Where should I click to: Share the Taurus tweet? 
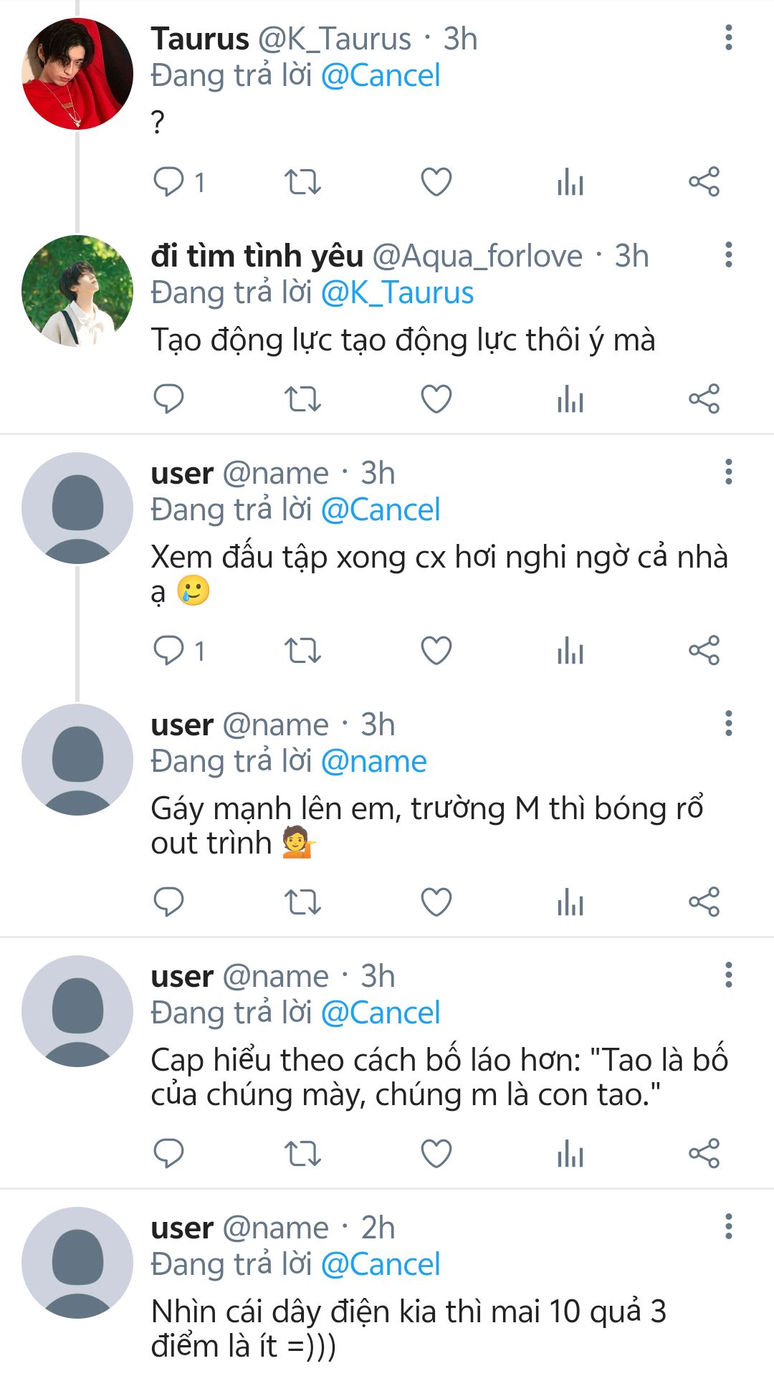point(704,182)
